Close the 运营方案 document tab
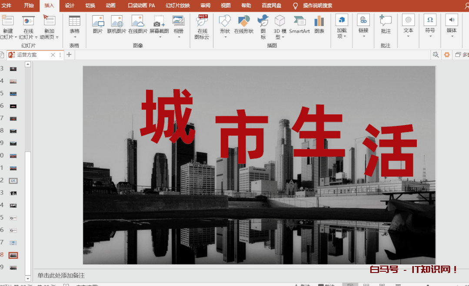The width and height of the screenshot is (469, 286). tap(53, 55)
